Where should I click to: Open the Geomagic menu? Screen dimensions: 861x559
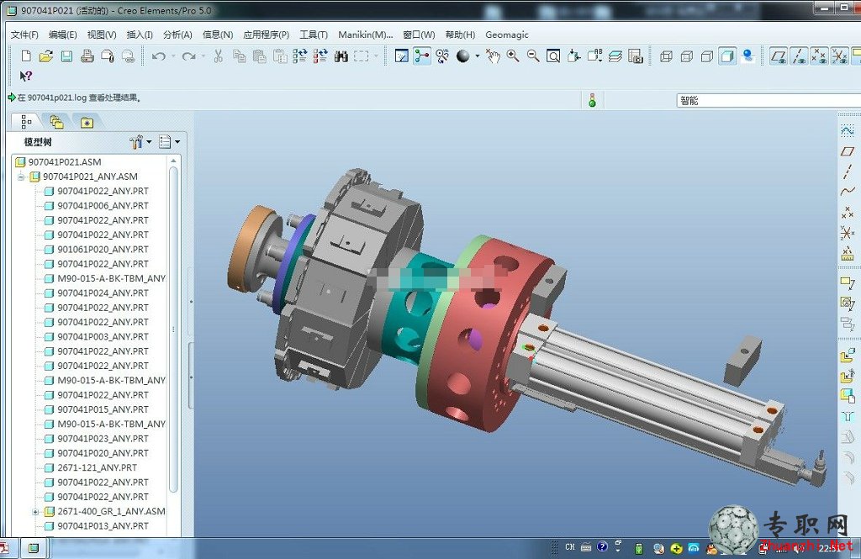tap(507, 35)
